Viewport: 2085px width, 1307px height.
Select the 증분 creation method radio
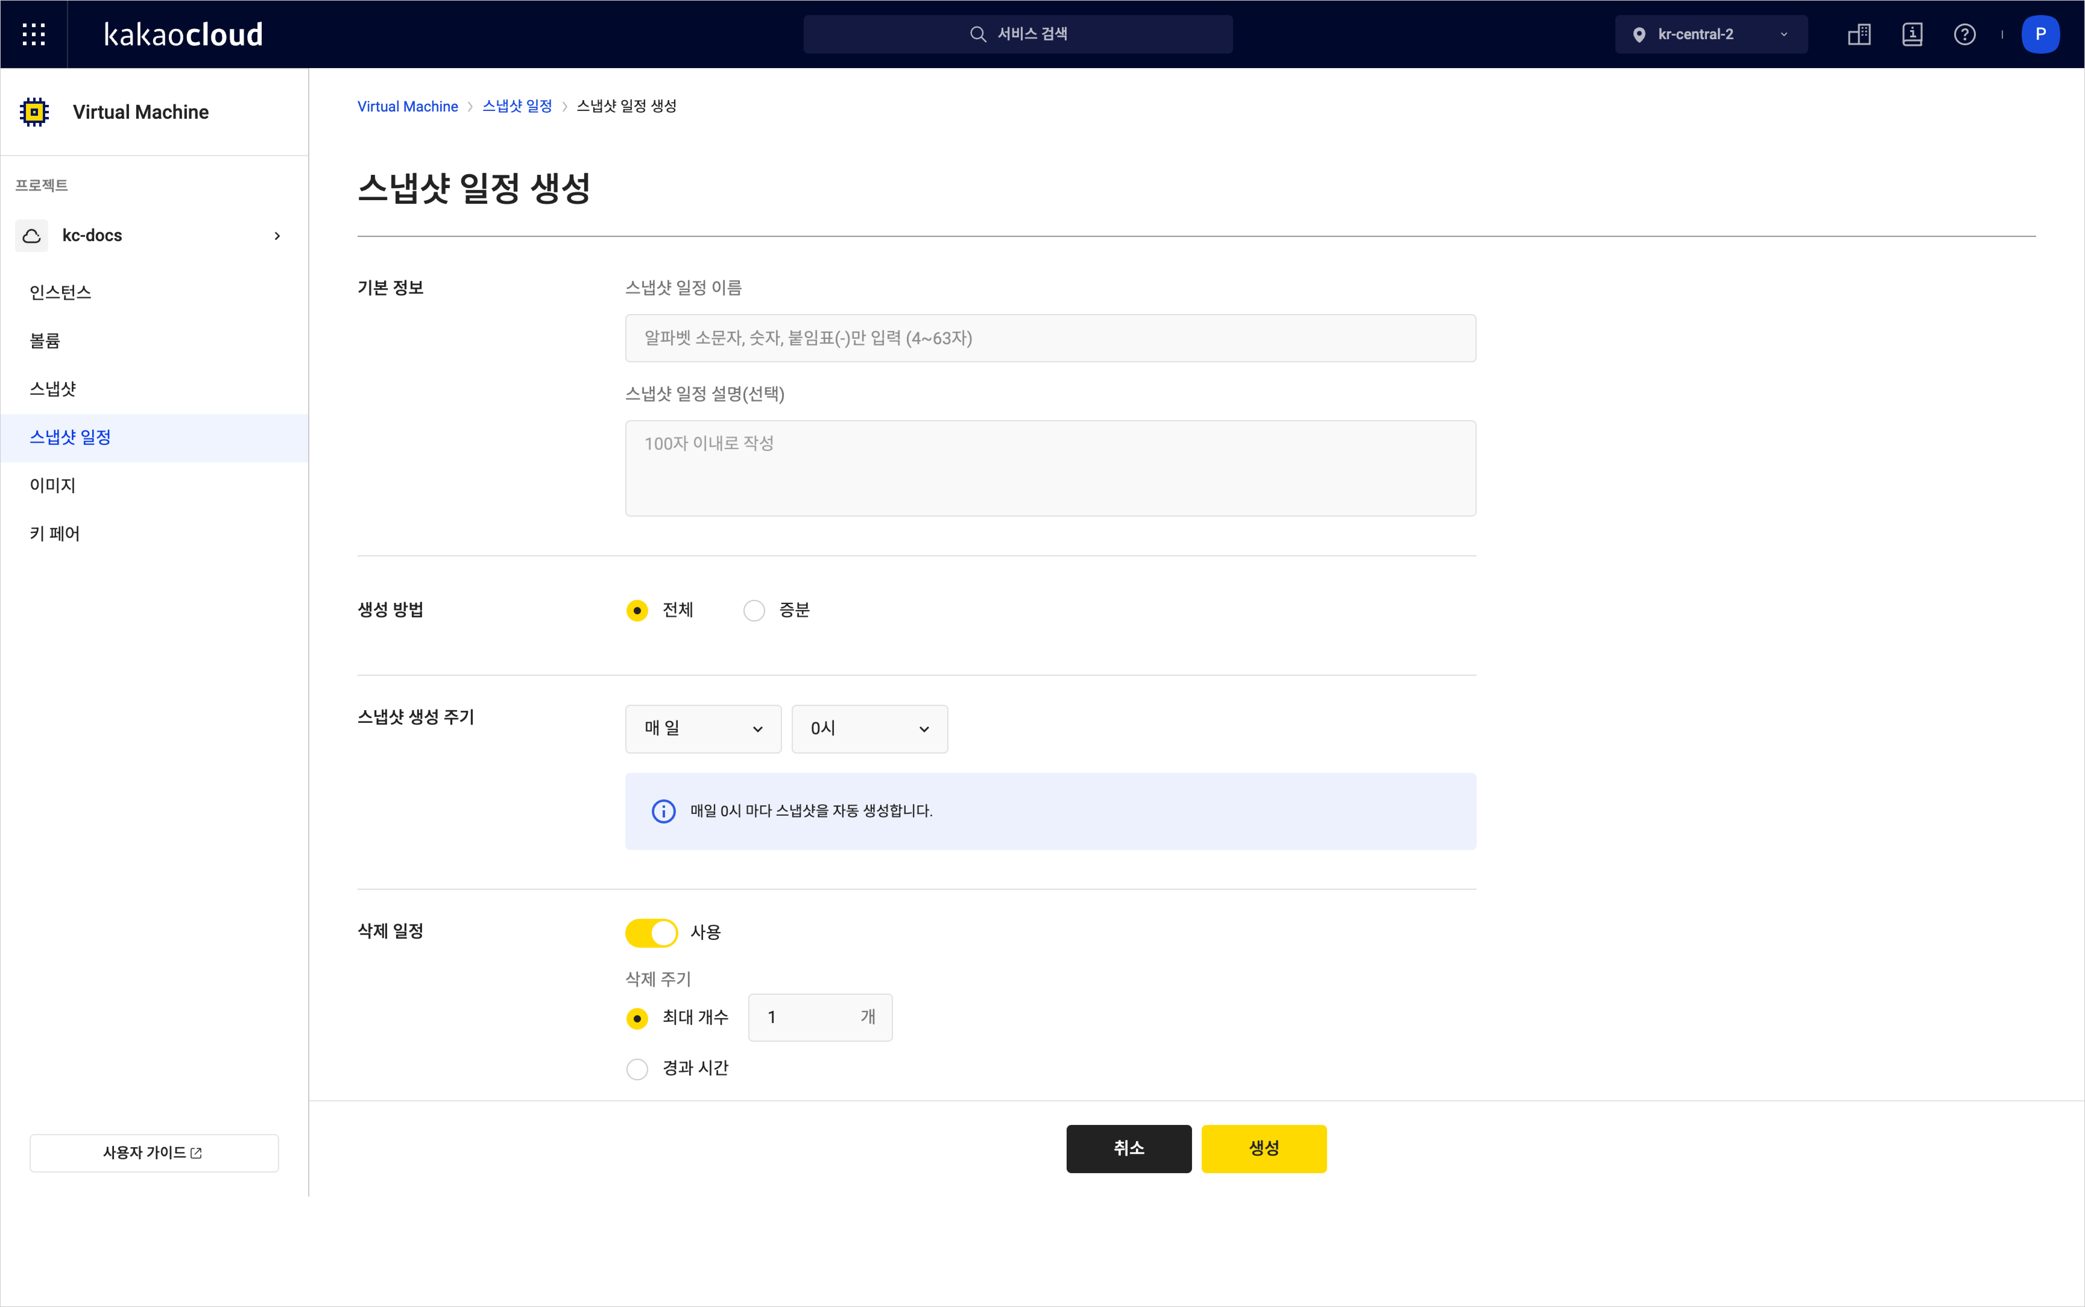tap(754, 610)
